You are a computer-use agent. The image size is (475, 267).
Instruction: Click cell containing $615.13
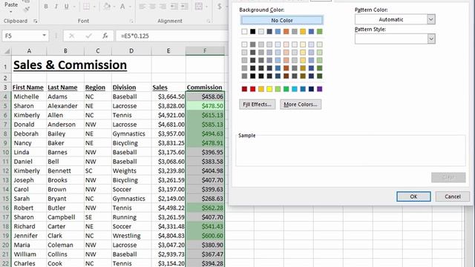click(x=205, y=115)
